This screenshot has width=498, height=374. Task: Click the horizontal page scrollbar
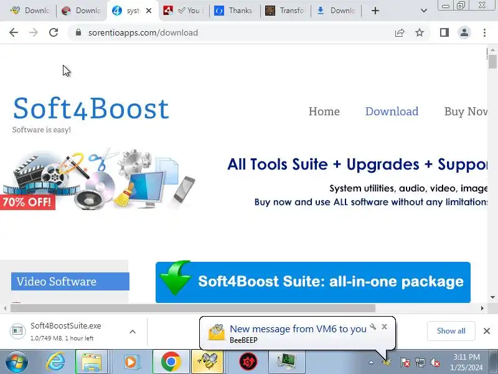point(193,308)
